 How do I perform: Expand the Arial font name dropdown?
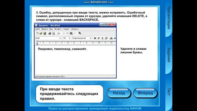(60, 38)
